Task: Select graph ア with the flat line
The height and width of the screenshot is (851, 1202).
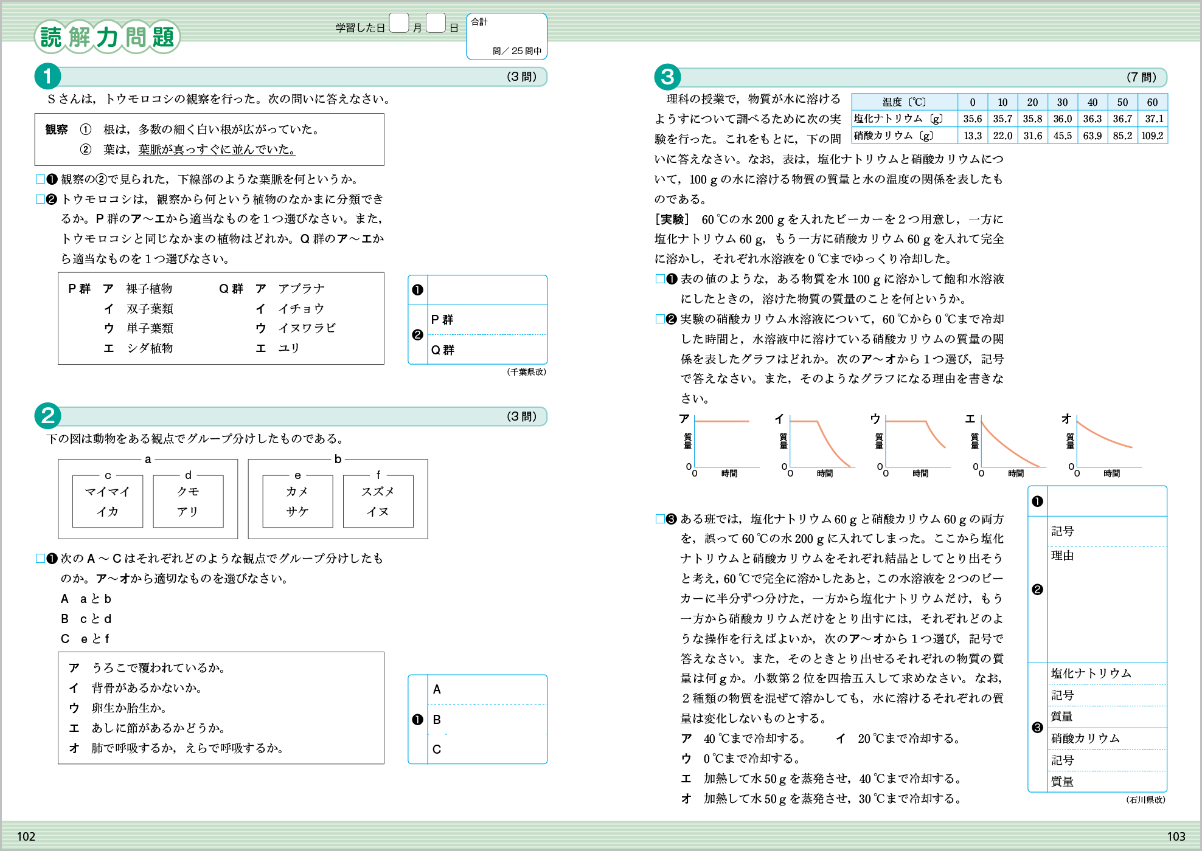Action: pyautogui.click(x=720, y=445)
